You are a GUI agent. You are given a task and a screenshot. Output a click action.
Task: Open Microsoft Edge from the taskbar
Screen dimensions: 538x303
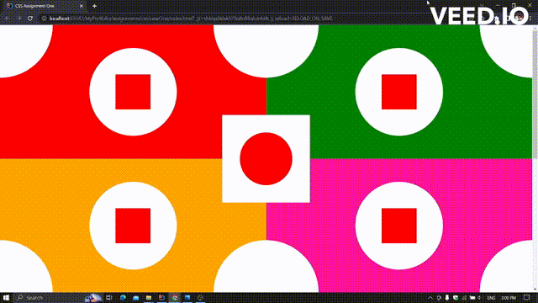point(123,297)
